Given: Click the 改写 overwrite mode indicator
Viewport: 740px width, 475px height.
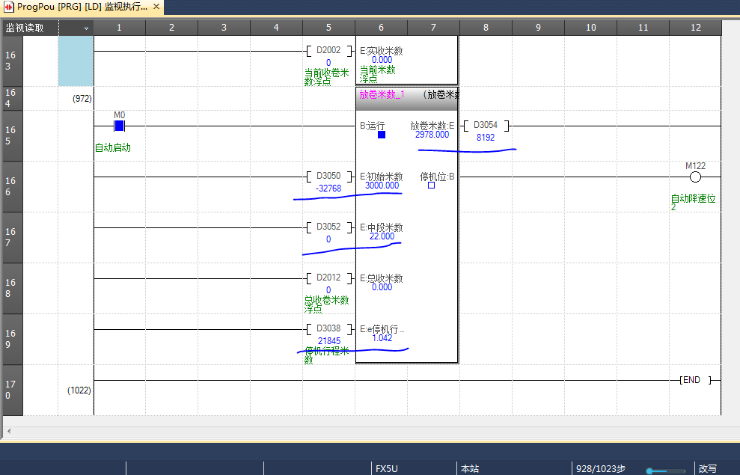Looking at the screenshot, I should coord(708,468).
